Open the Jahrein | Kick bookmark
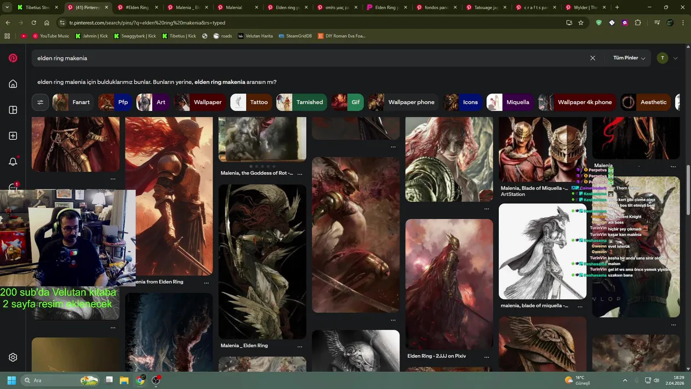The width and height of the screenshot is (691, 389). point(91,36)
